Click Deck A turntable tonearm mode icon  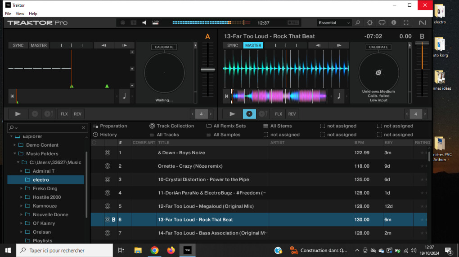[x=48, y=114]
